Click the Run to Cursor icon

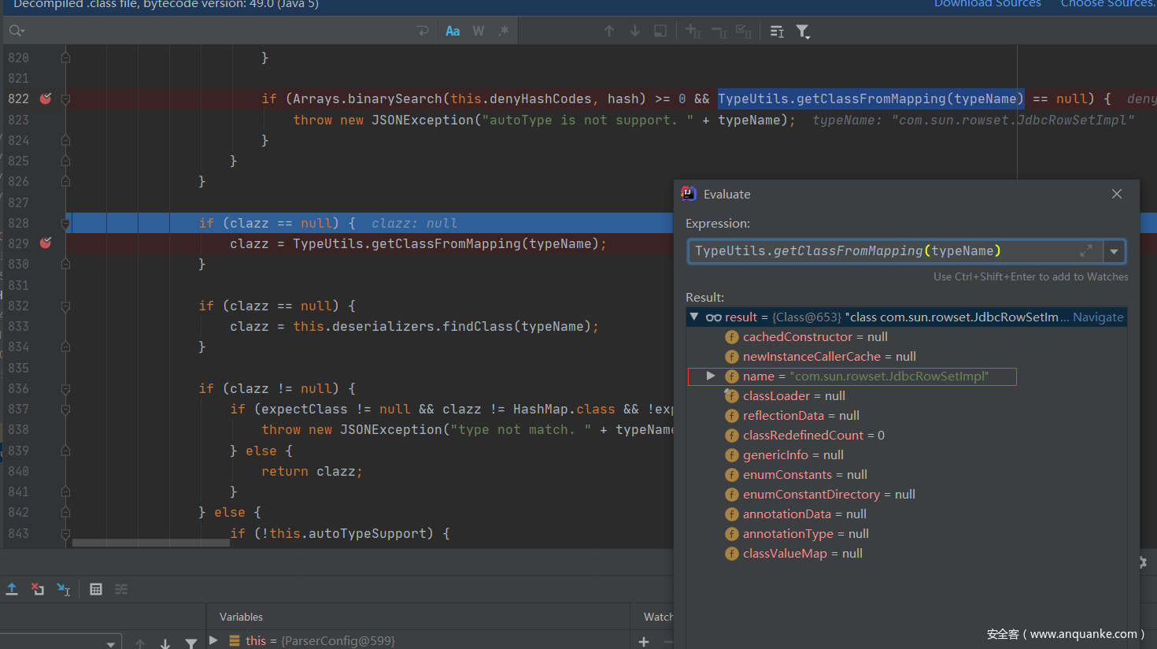pyautogui.click(x=64, y=589)
